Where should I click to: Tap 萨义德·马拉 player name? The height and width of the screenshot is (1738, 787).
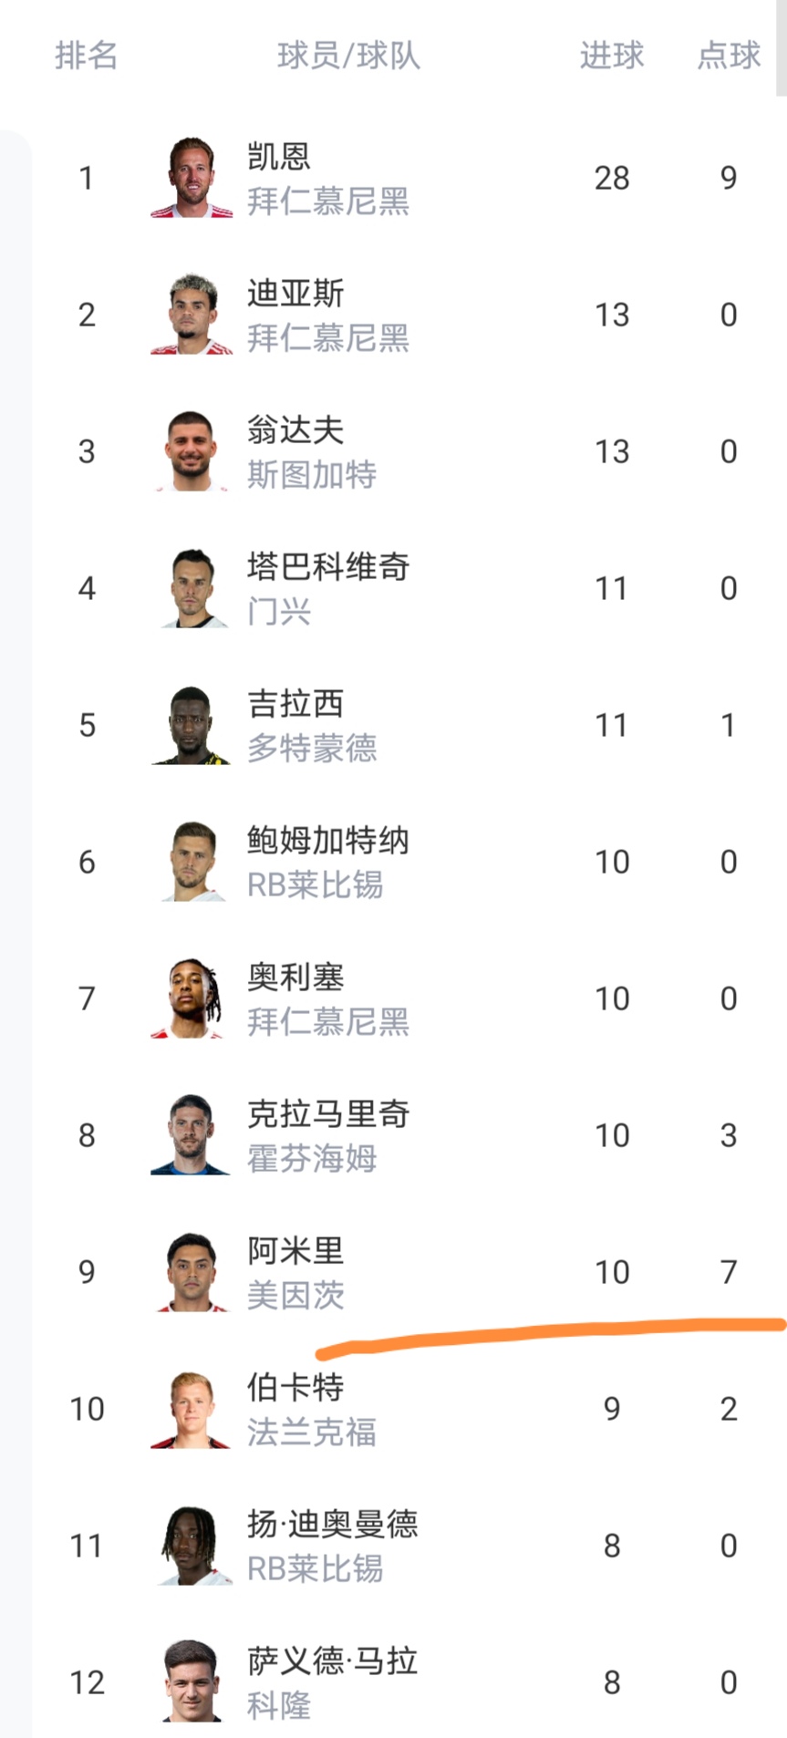point(332,1661)
